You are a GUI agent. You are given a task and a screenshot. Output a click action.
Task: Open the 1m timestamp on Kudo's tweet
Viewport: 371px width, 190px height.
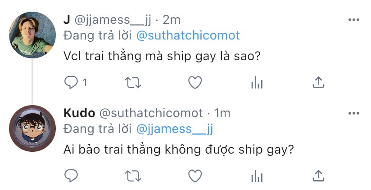tap(222, 113)
